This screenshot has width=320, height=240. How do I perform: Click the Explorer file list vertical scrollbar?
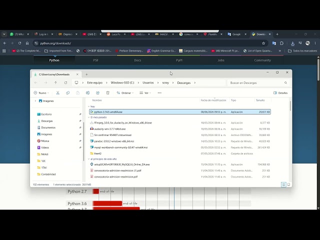[x=290, y=106]
